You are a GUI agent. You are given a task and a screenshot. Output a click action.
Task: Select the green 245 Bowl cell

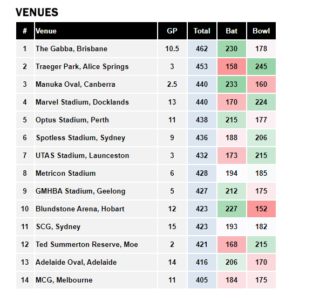[x=261, y=66]
